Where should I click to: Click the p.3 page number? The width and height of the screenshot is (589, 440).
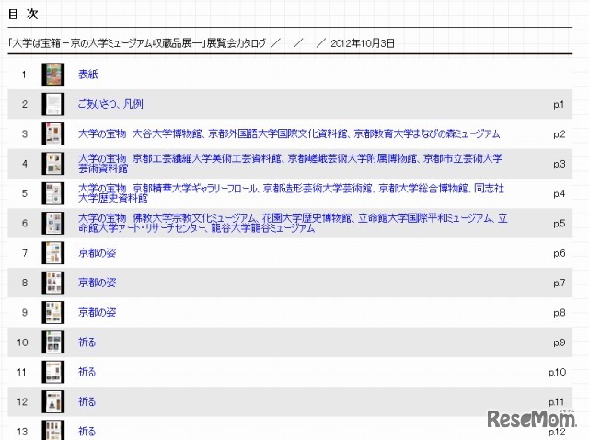559,164
